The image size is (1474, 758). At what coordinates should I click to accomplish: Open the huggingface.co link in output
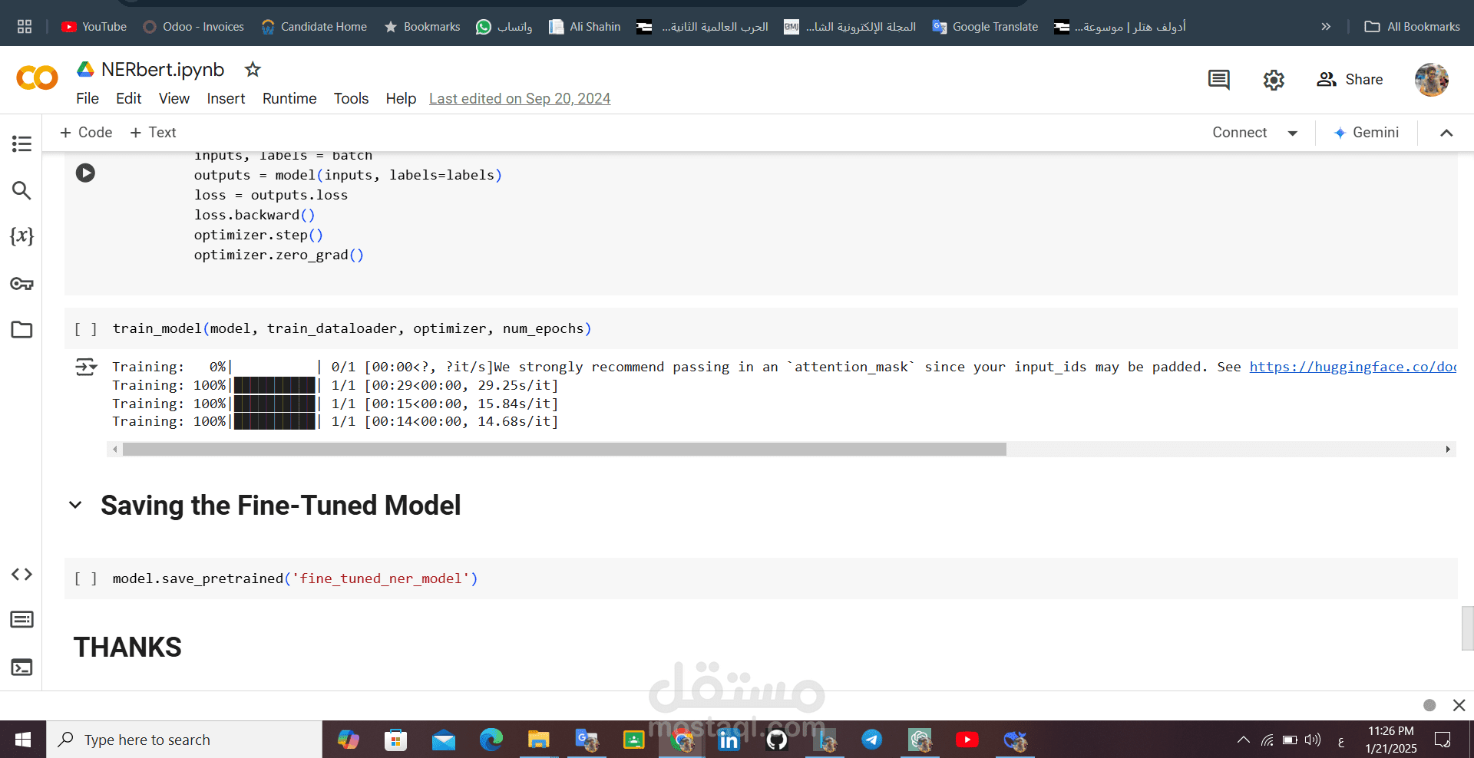pyautogui.click(x=1353, y=367)
